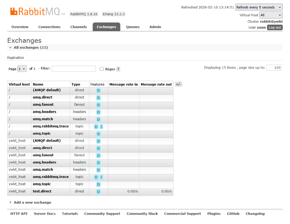Switch to the Queues tab
The height and width of the screenshot is (224, 290).
133,27
